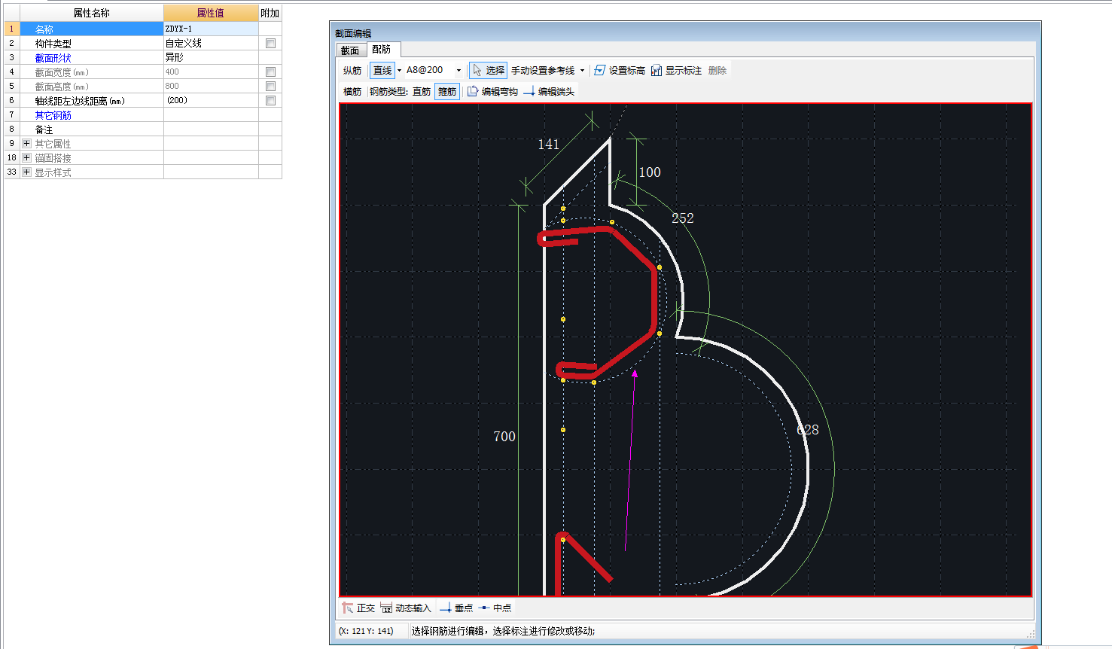Screen dimensions: 1112x649
Task: Click the 显示标注 annotation icon
Action: pos(657,70)
